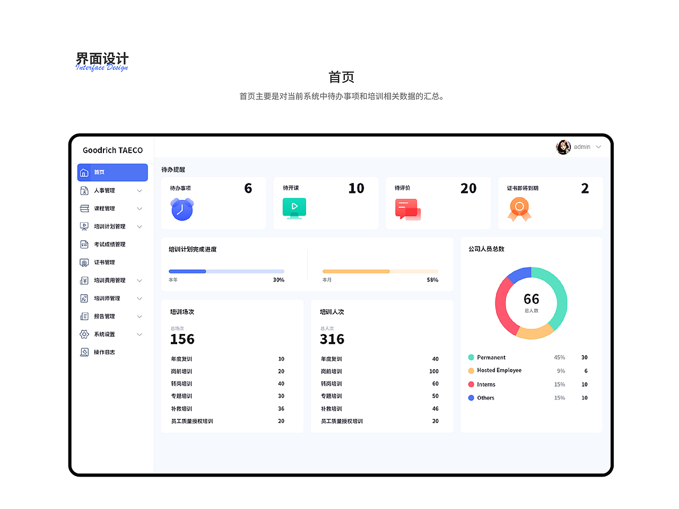Viewport: 679px width, 509px height.
Task: Click the 58% monthly progress value
Action: [432, 280]
